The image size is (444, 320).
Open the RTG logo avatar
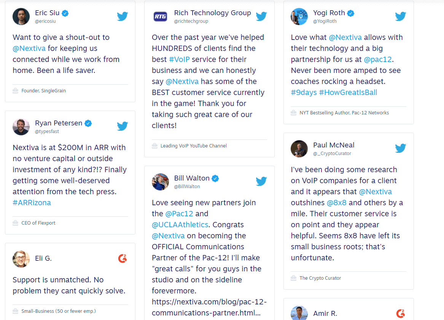coord(160,17)
